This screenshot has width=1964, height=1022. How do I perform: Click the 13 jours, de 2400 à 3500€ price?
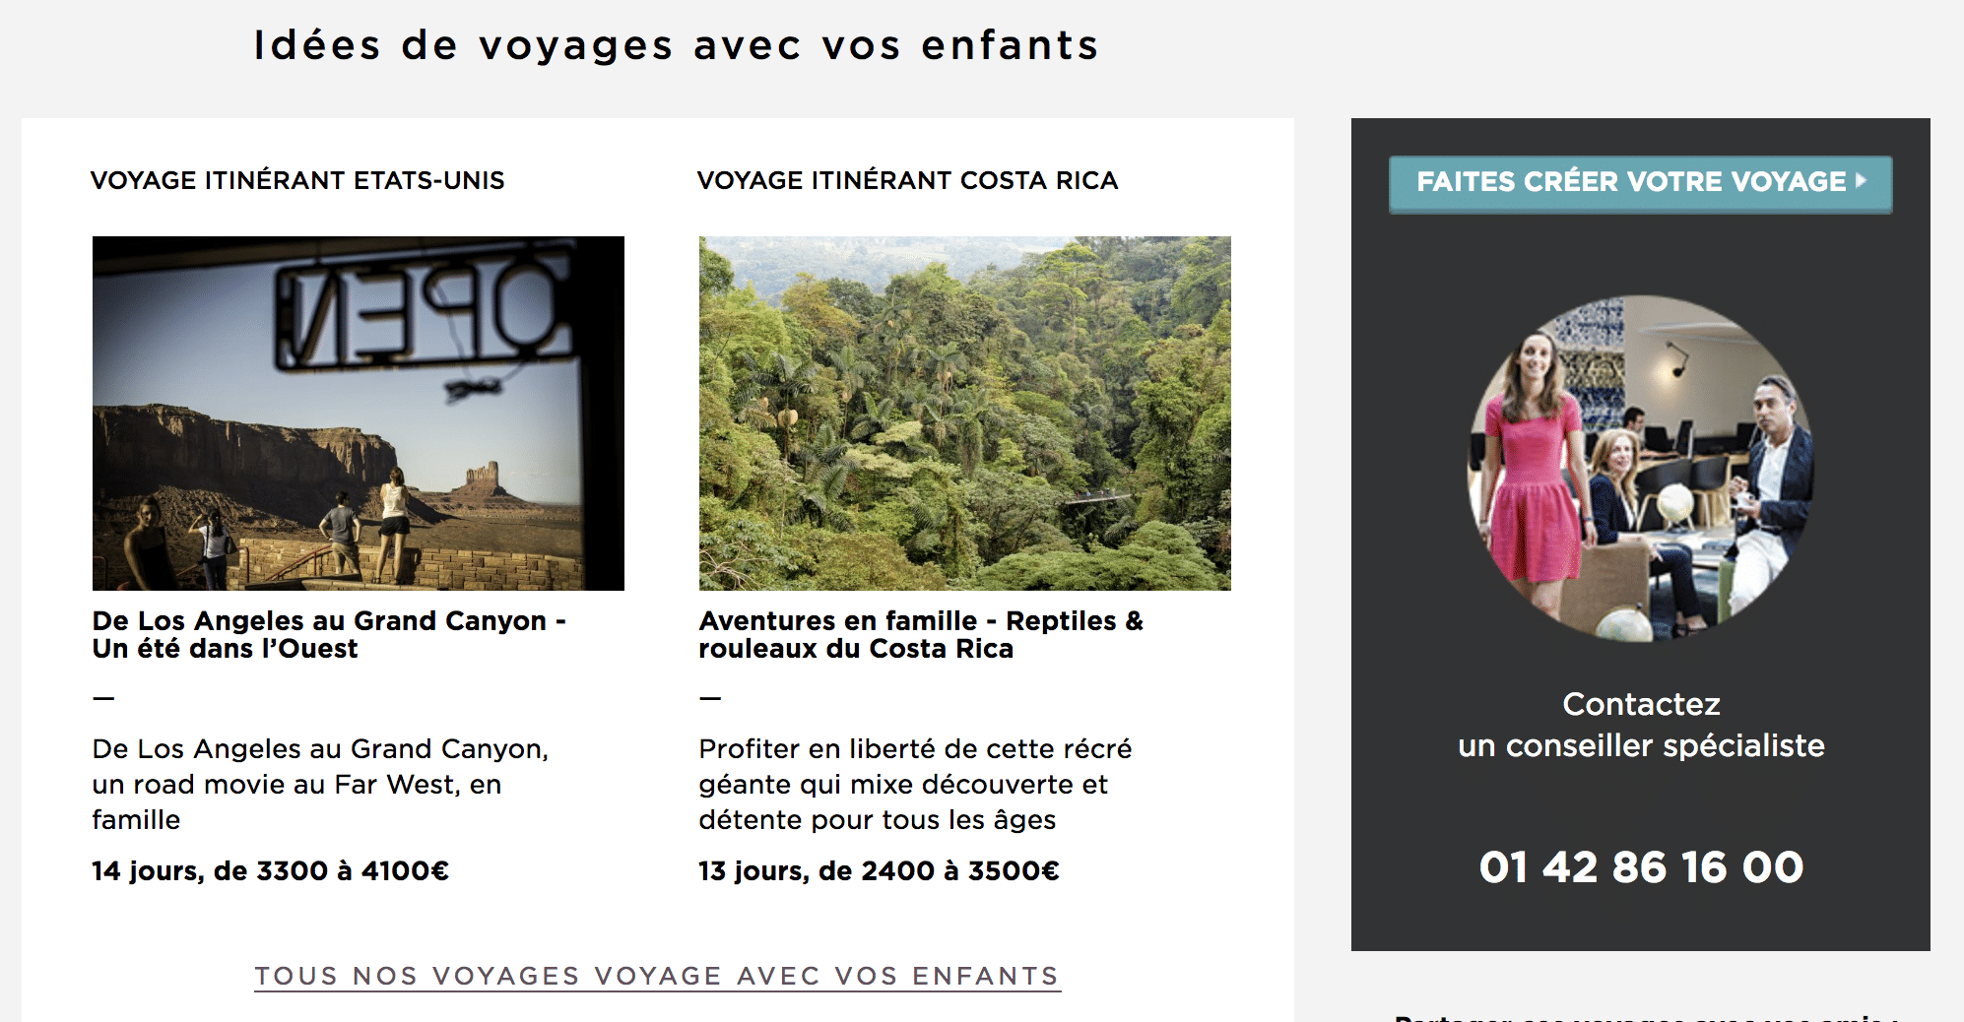tap(880, 871)
